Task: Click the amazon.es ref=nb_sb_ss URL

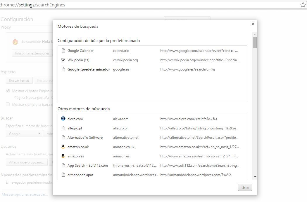Action: point(199,156)
